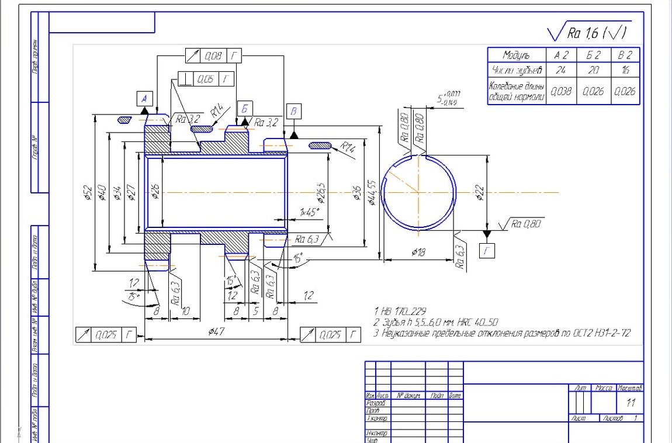Click the ø18 dimension below the circle
Screen dimensions: 672x443
pyautogui.click(x=417, y=252)
